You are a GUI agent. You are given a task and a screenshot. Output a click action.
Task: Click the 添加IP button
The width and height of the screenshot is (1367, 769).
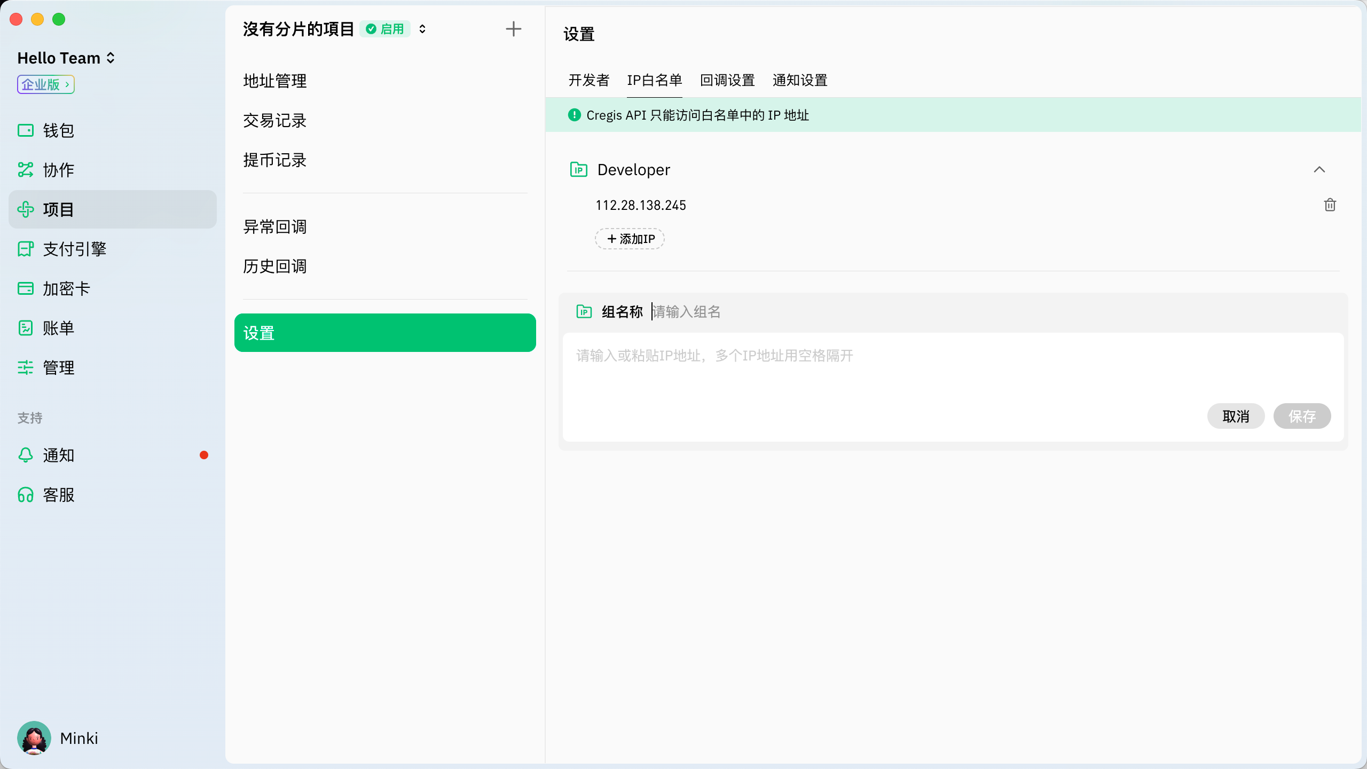coord(630,239)
